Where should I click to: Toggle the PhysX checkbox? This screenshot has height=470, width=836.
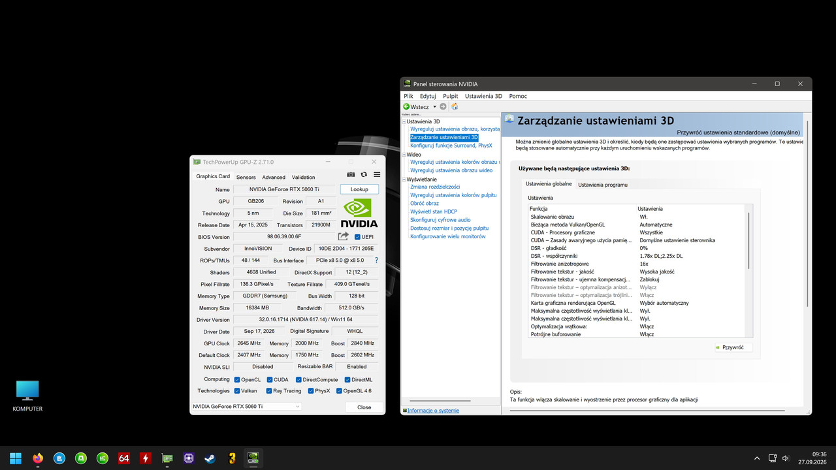point(310,391)
